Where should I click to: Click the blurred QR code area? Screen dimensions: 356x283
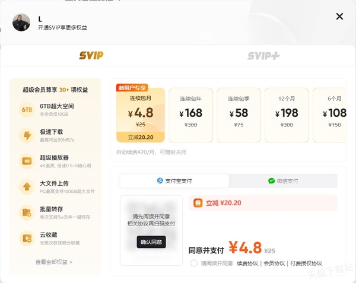(x=151, y=230)
